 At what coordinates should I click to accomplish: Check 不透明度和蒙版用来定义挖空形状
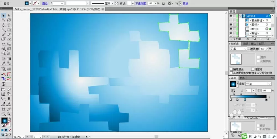coord(231,73)
